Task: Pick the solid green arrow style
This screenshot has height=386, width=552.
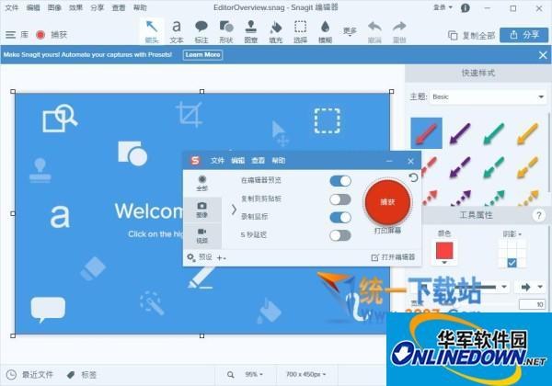Action: (x=493, y=133)
